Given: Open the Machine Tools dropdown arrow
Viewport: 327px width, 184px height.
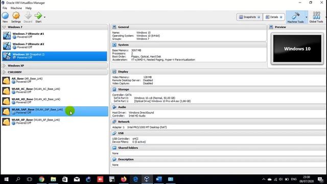Looking at the screenshot, I should coord(307,17).
